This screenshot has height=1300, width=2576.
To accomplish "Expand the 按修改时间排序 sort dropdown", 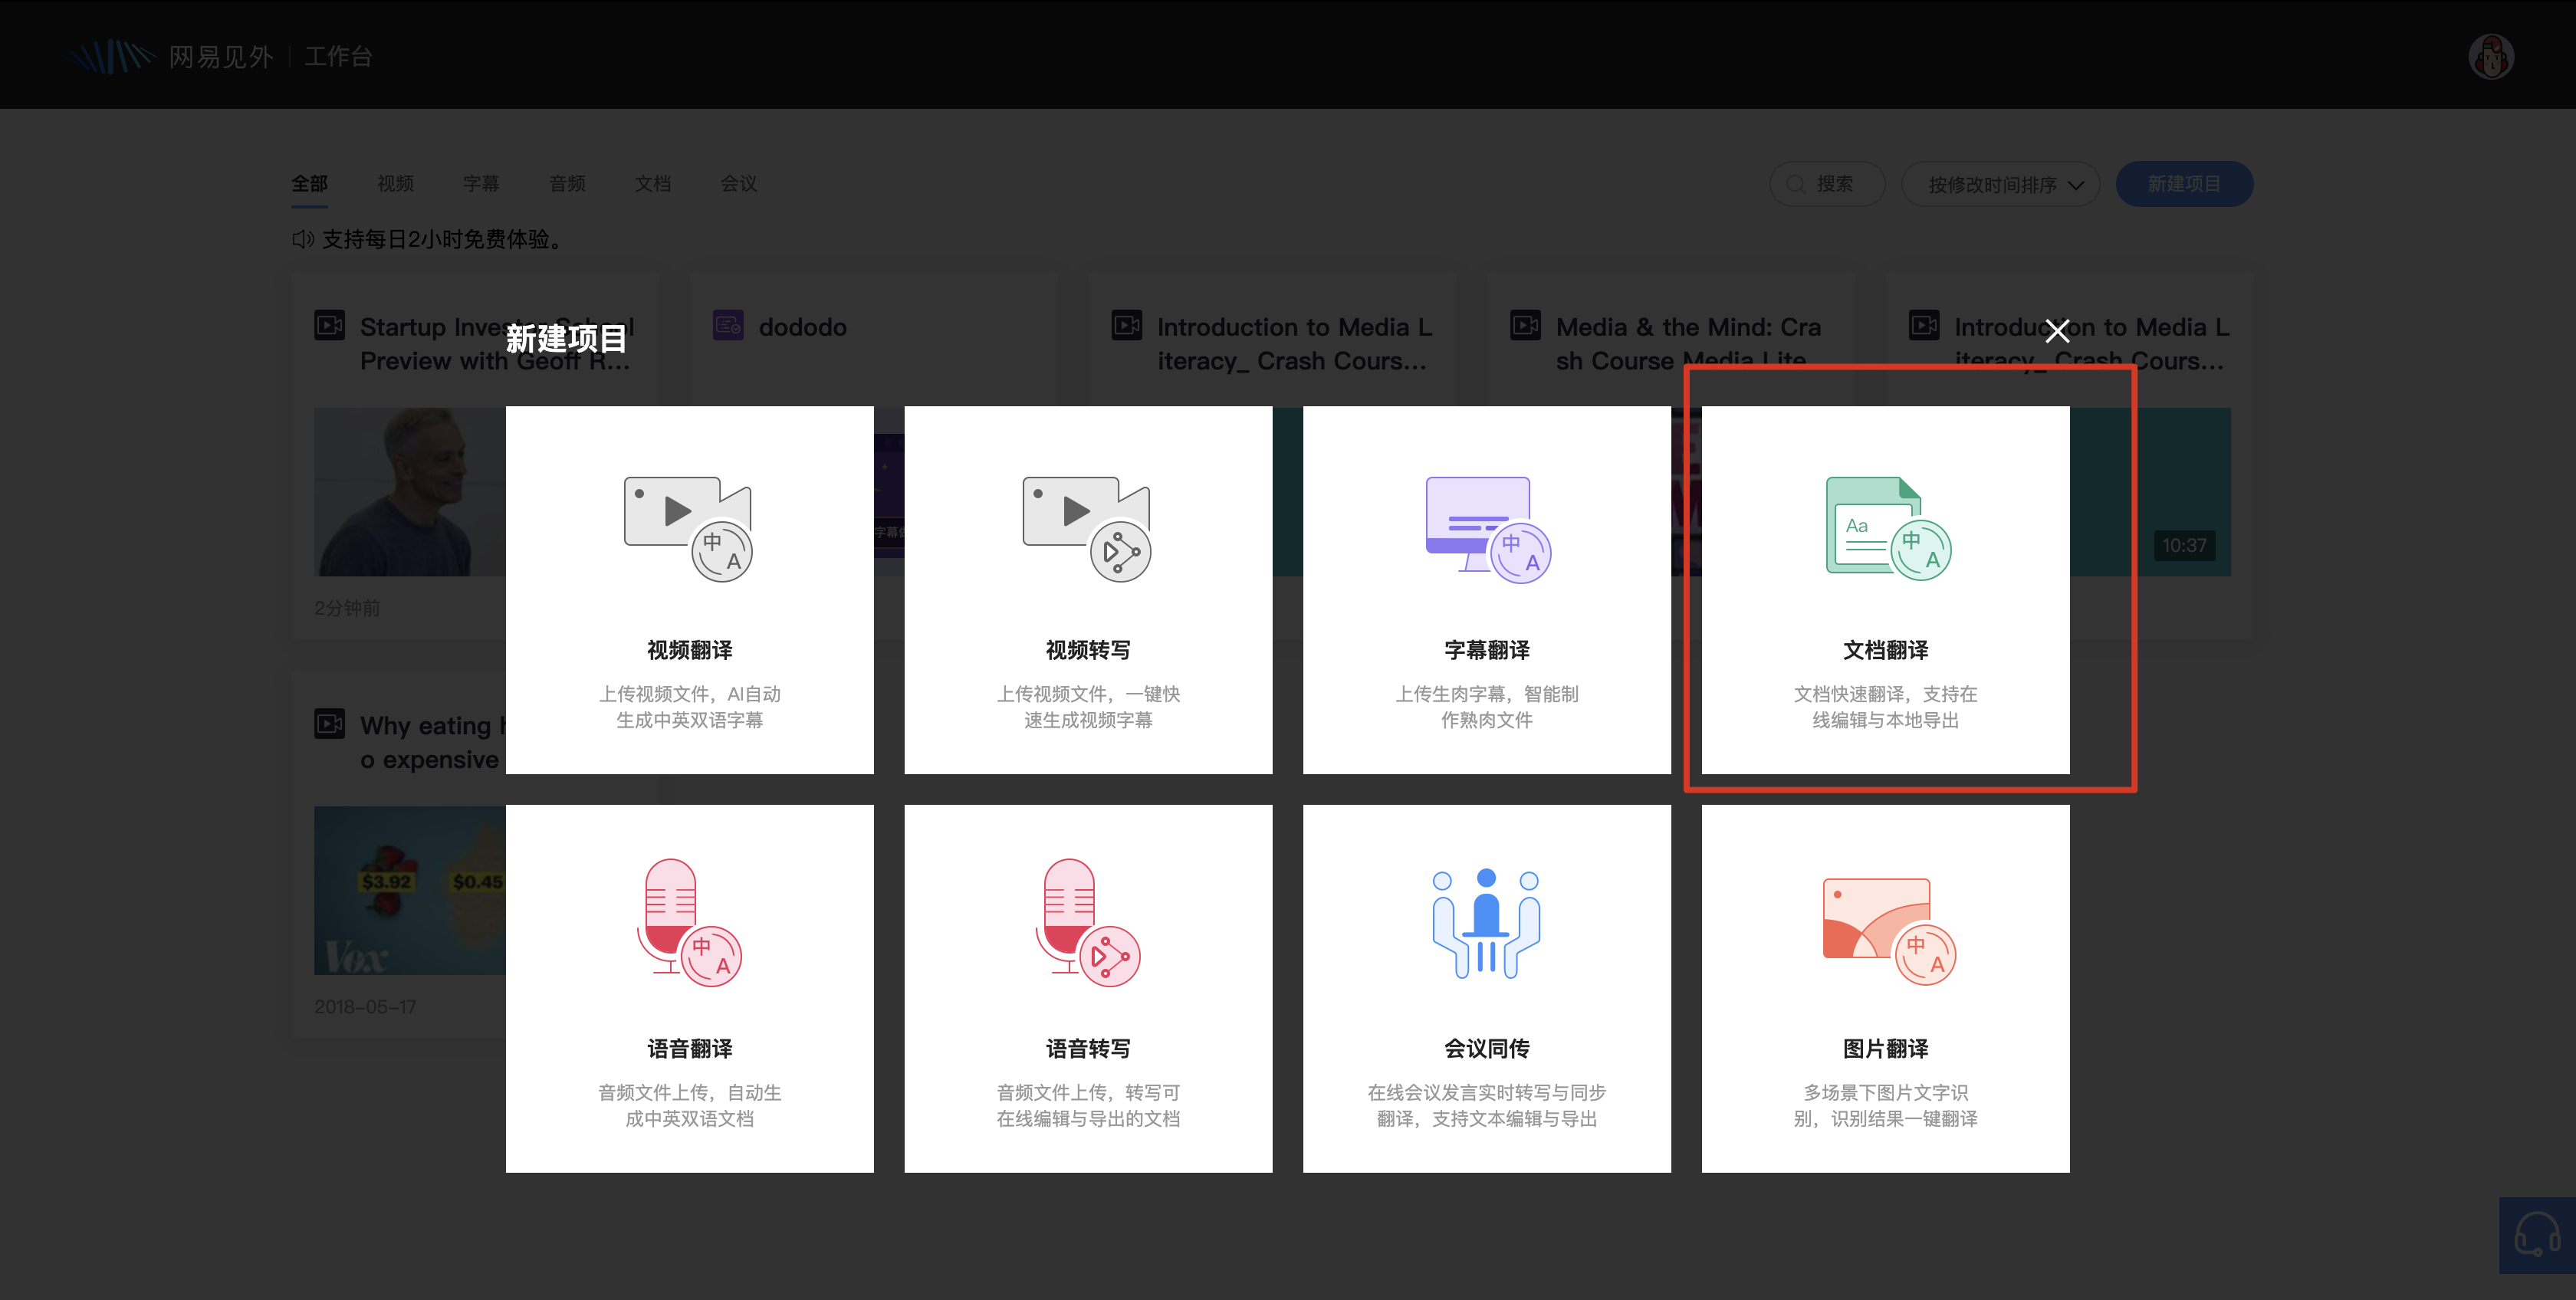I will tap(1999, 185).
